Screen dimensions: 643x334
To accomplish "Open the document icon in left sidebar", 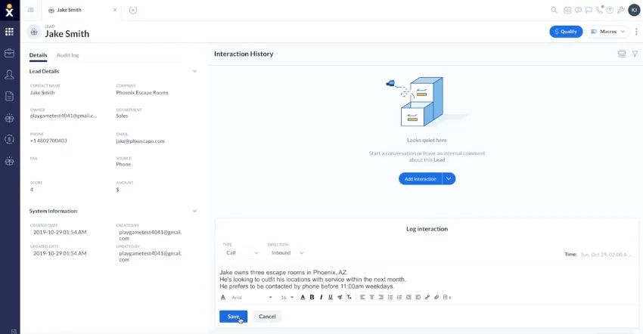I will pyautogui.click(x=9, y=96).
